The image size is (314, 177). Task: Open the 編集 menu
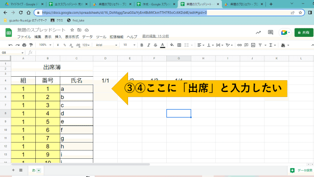[x=38, y=37]
